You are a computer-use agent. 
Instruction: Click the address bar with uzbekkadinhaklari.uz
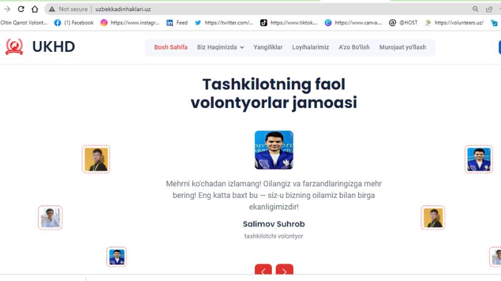(x=256, y=9)
